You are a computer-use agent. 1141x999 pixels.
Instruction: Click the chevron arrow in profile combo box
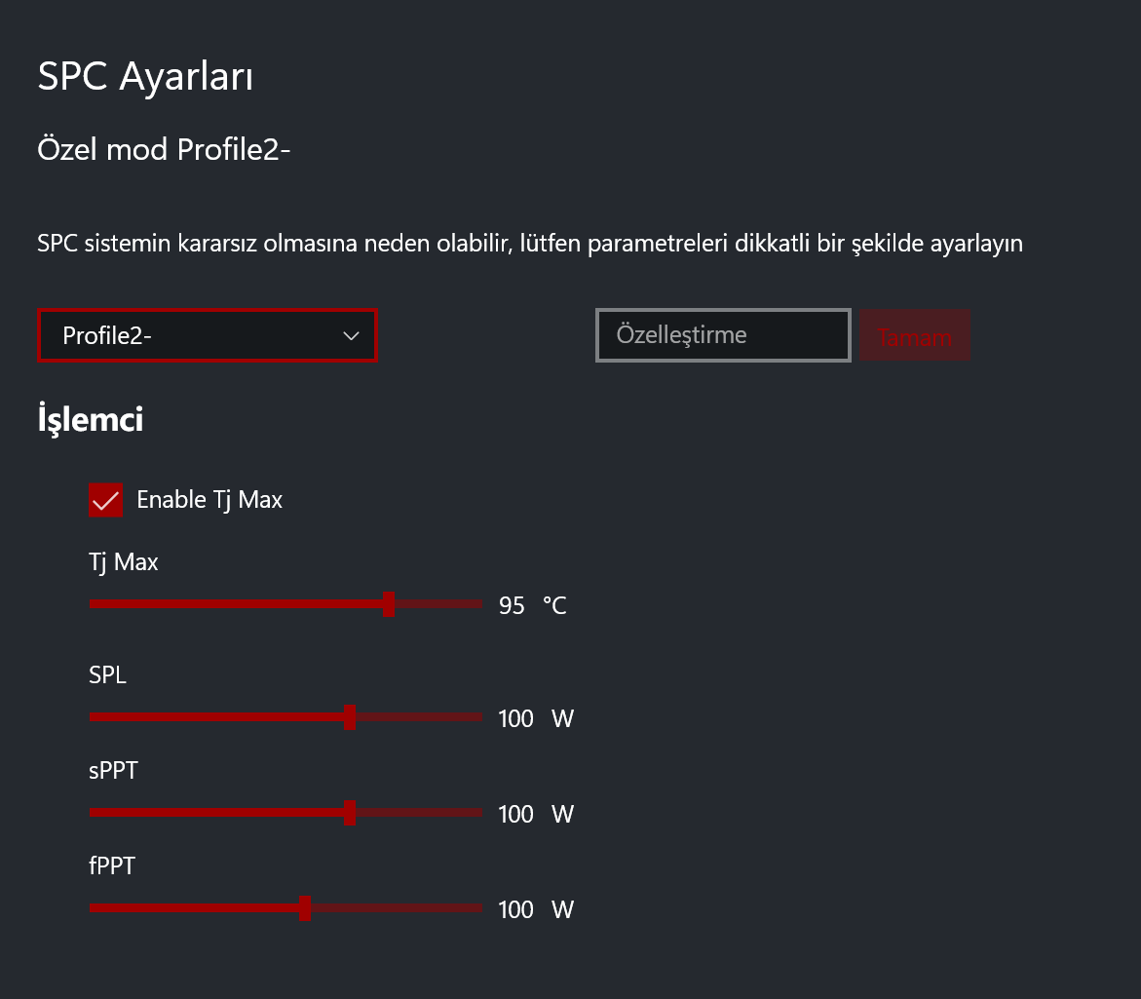click(352, 335)
